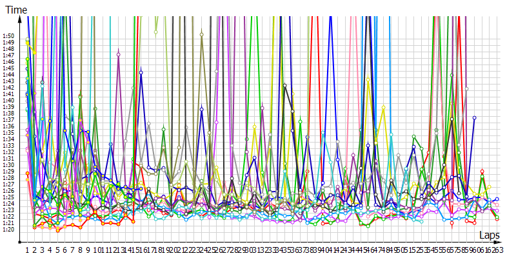Select yellow peak data point near 1:39 at lap 48

click(x=384, y=107)
